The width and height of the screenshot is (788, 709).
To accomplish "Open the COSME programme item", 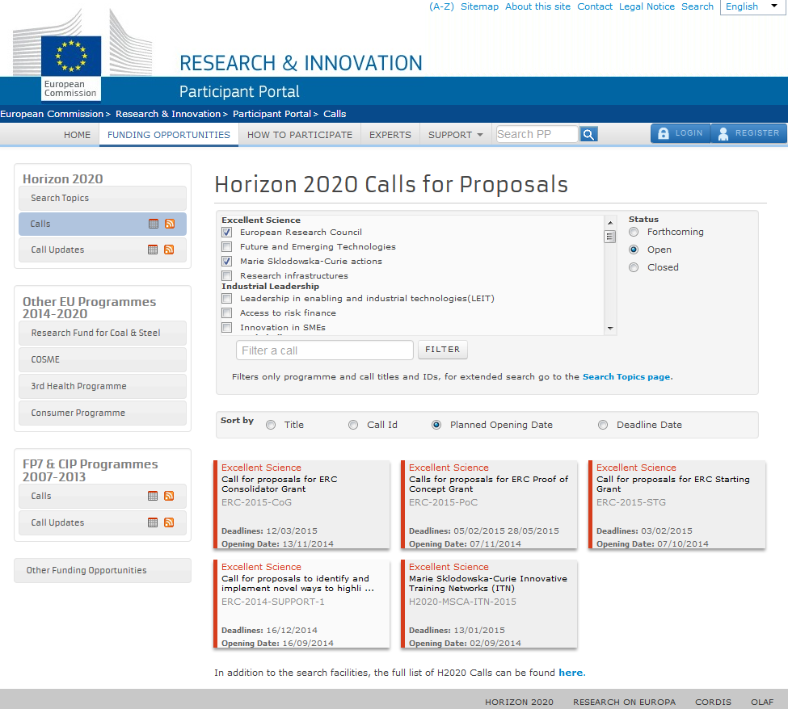I will tap(103, 359).
